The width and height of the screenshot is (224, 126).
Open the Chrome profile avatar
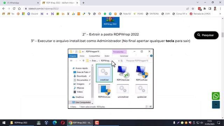pyautogui.click(x=215, y=8)
